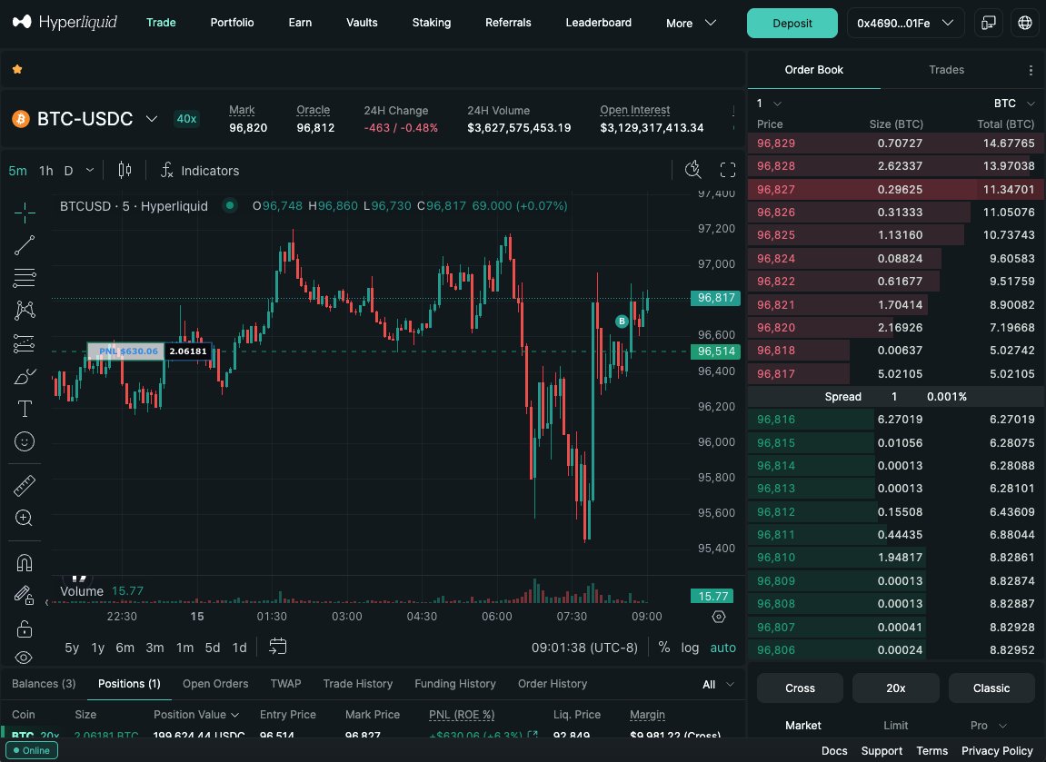Change order book size unit BTC dropdown

(x=1014, y=104)
